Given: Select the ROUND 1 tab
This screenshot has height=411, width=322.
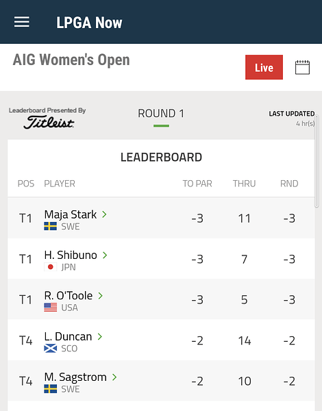Looking at the screenshot, I should (x=161, y=114).
